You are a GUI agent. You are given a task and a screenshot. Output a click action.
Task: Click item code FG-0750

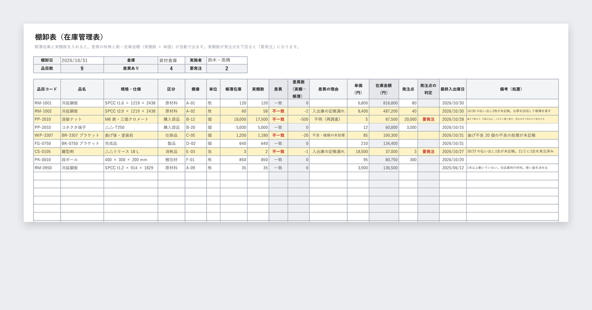coord(47,143)
